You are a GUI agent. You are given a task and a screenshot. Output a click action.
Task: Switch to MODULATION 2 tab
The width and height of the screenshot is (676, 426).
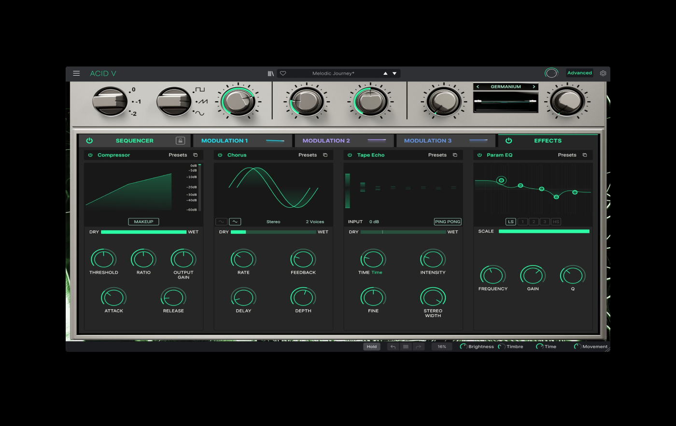point(344,141)
